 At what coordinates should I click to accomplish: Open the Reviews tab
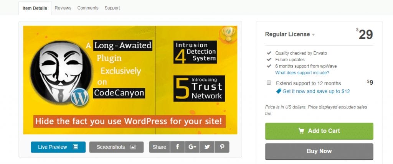point(63,8)
